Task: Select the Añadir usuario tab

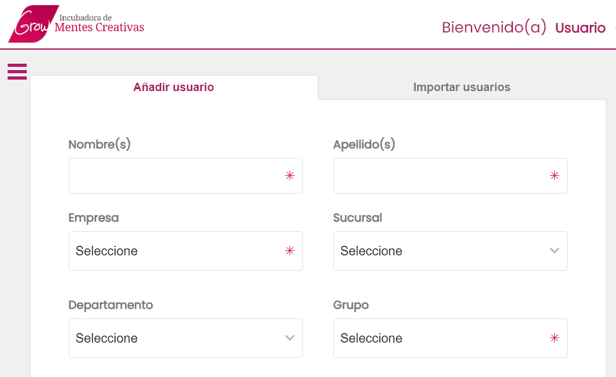Action: tap(173, 87)
